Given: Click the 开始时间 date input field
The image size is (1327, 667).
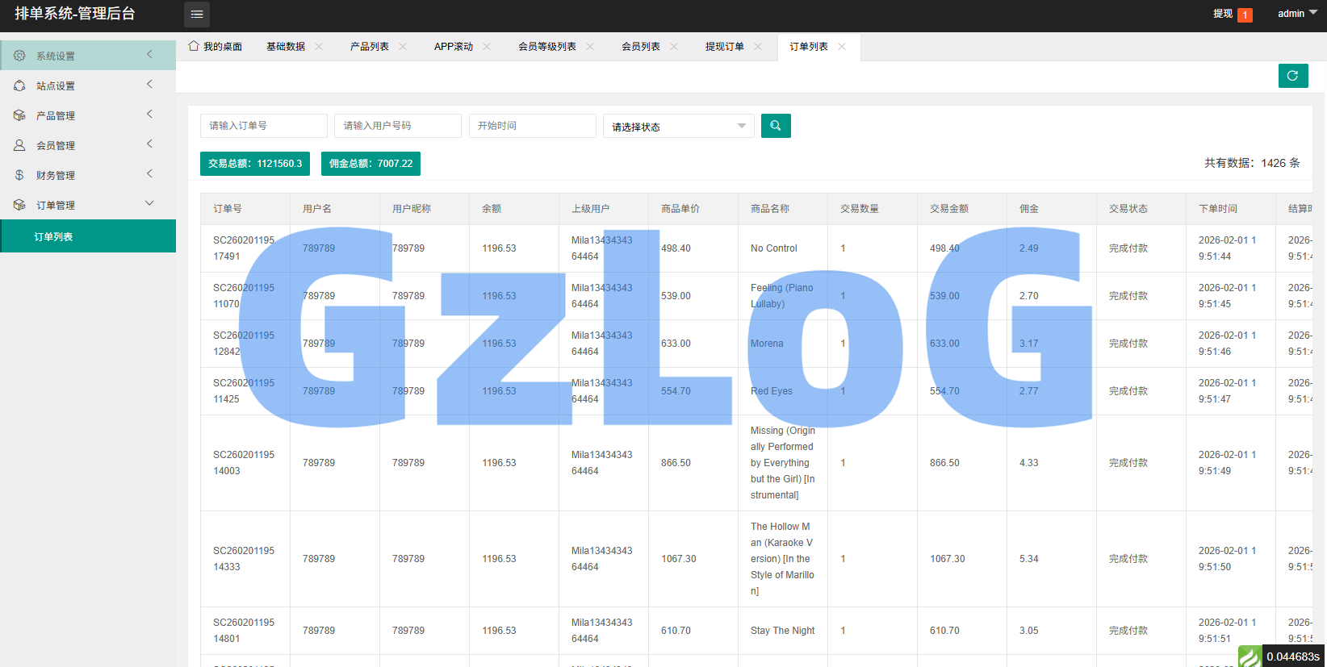Looking at the screenshot, I should 532,126.
